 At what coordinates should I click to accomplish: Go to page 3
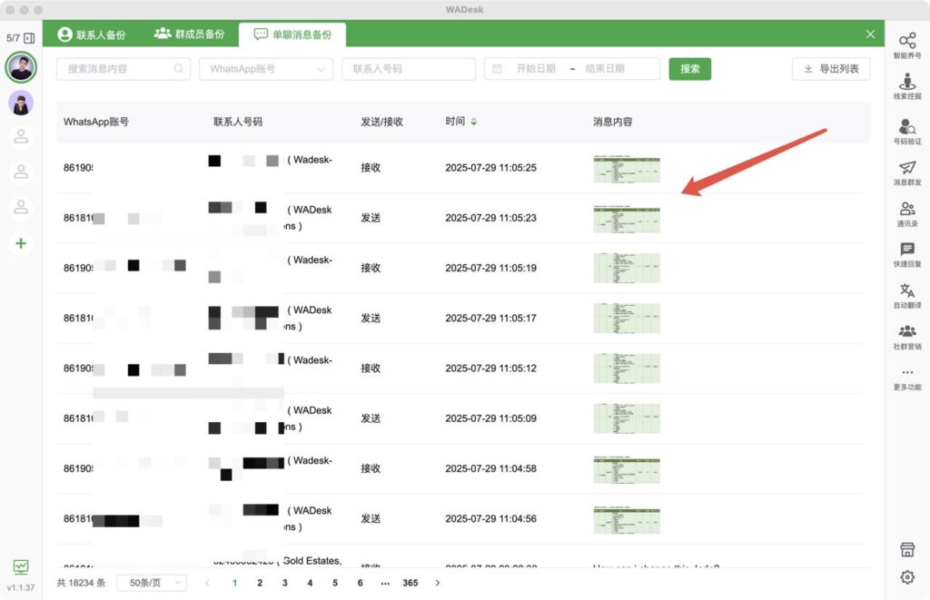pyautogui.click(x=284, y=583)
